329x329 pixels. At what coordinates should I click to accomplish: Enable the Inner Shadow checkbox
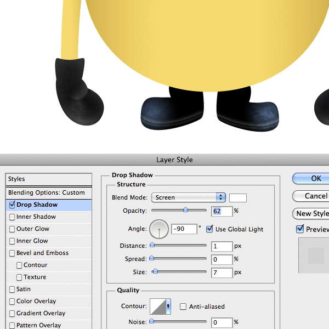[12, 217]
